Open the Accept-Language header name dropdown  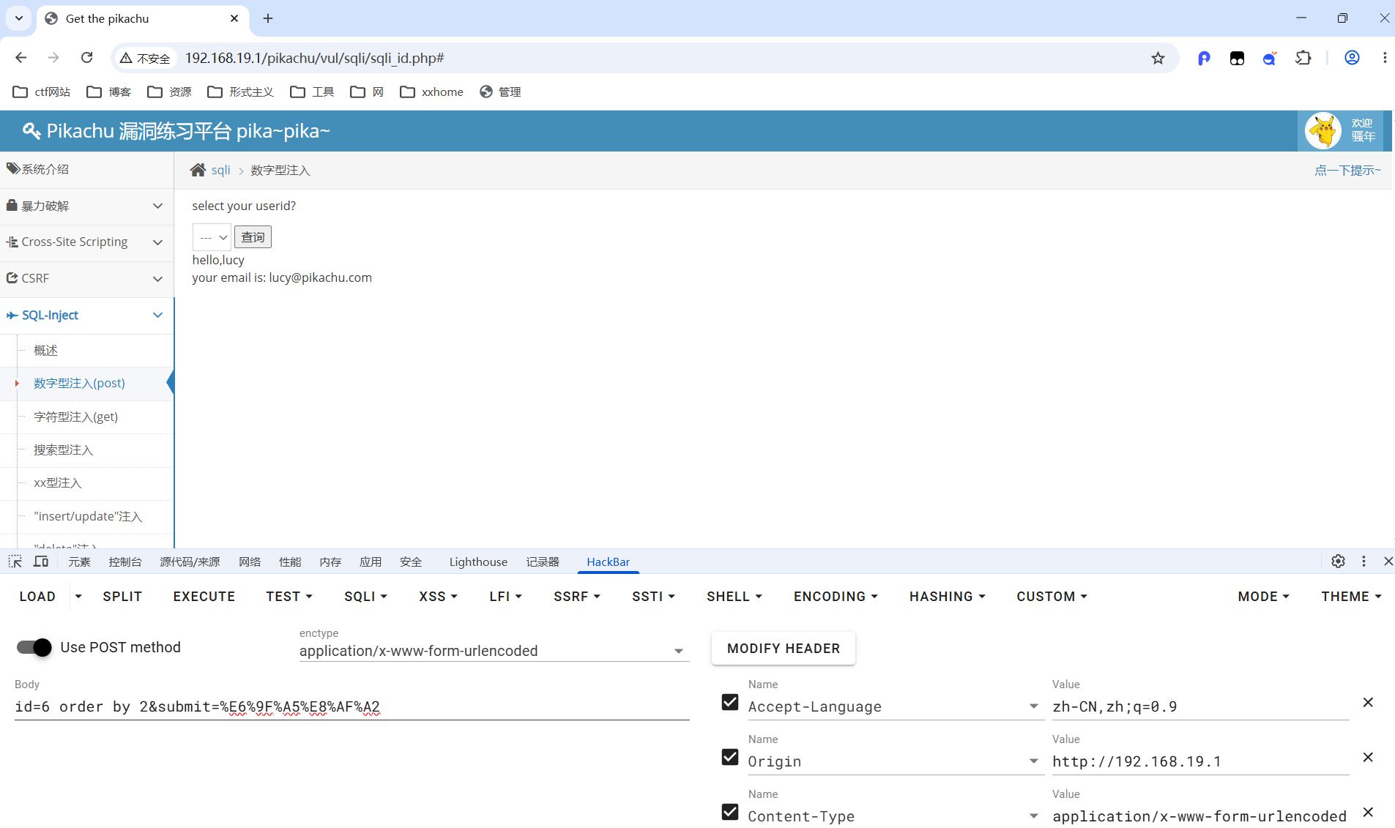pyautogui.click(x=1034, y=706)
